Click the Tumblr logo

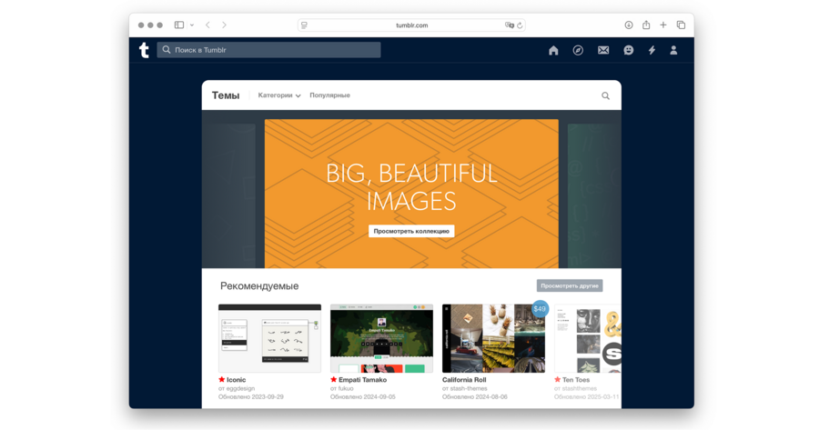(144, 50)
